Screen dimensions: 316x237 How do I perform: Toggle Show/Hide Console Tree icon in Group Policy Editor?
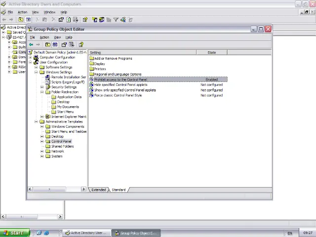coord(55,44)
